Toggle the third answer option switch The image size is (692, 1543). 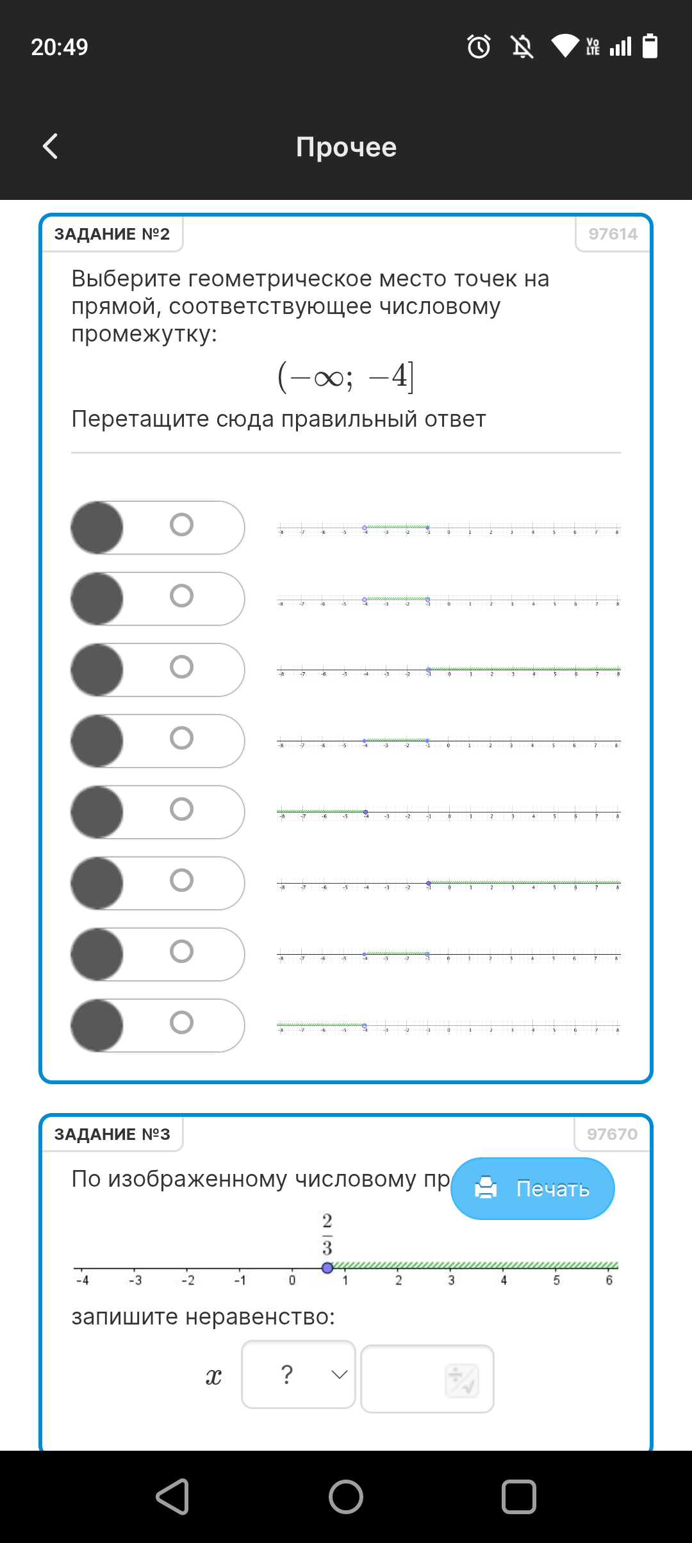158,670
